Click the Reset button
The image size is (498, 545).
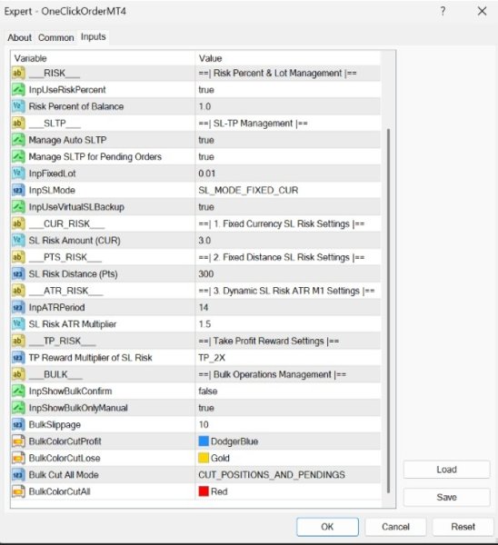[x=463, y=527]
